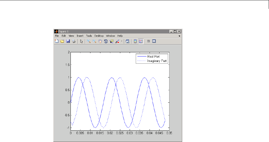This screenshot has width=269, height=142.
Task: Select the Pan hand tool
Action: click(100, 41)
